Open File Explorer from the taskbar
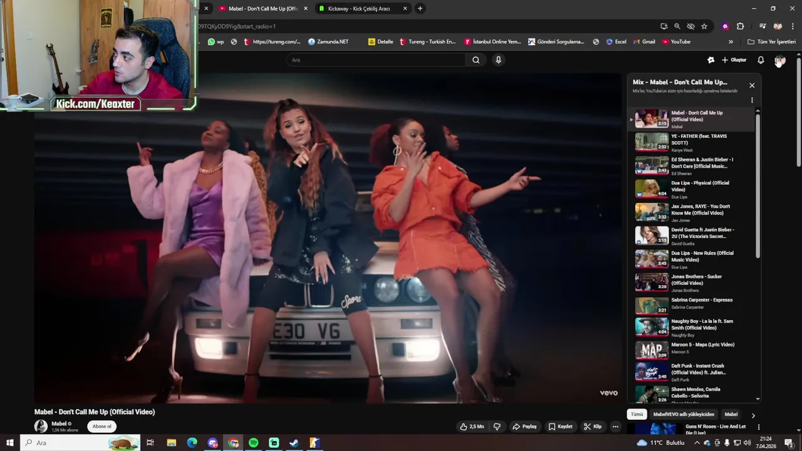Screen dimensions: 802x451 (x=171, y=443)
